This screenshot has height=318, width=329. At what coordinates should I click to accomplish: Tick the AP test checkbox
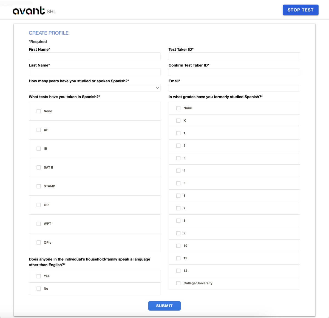click(39, 130)
